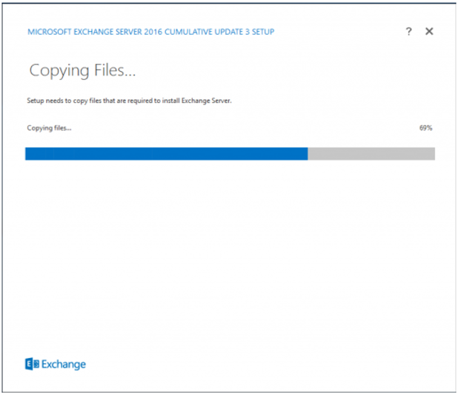Click the setup window title text
Image resolution: width=458 pixels, height=395 pixels.
pos(150,32)
